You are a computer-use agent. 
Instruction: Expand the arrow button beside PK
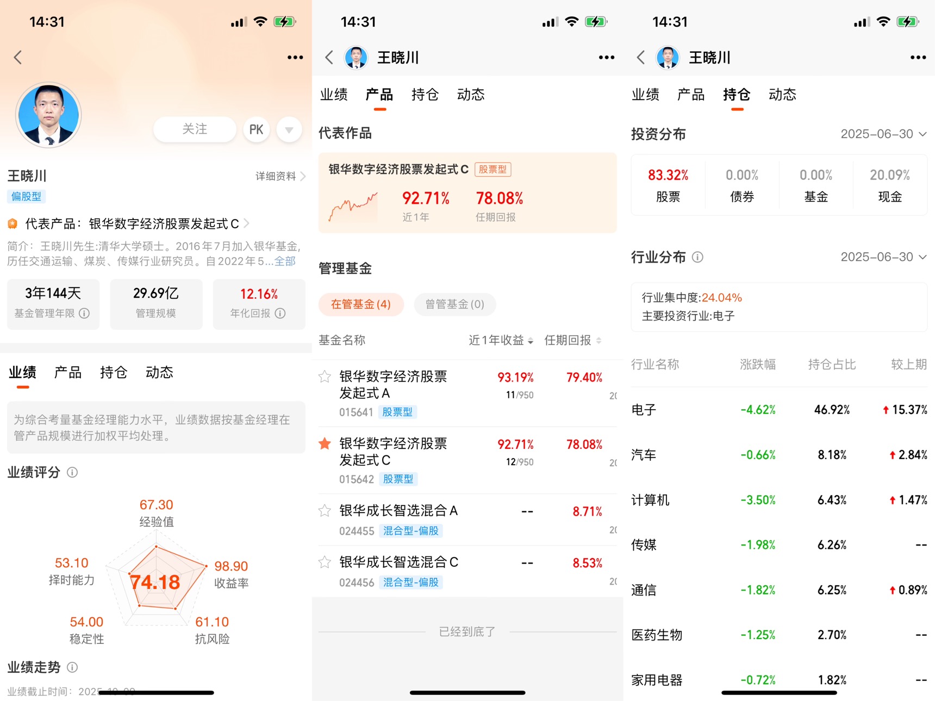[289, 129]
